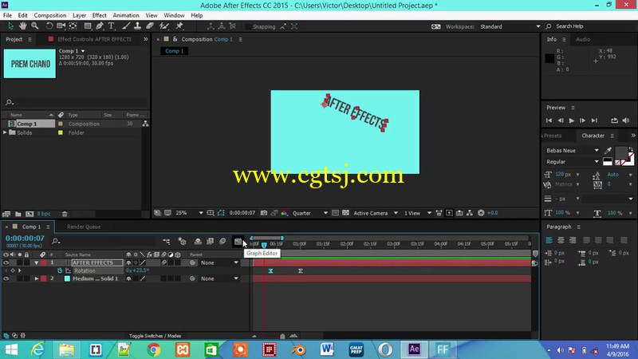The image size is (638, 359).
Task: Open the Graph Editor in timeline
Action: (x=238, y=242)
